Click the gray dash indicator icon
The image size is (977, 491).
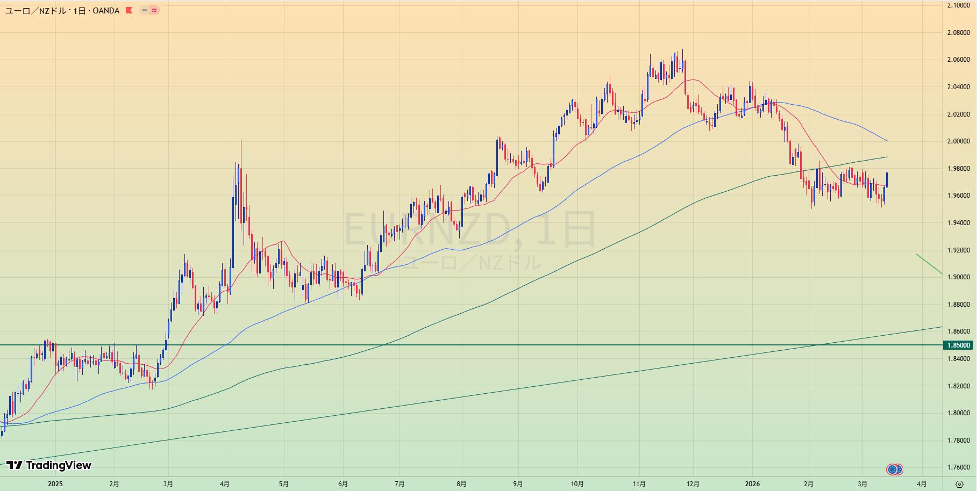(x=145, y=10)
